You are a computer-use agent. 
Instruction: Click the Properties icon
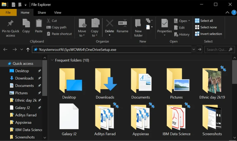(164, 23)
